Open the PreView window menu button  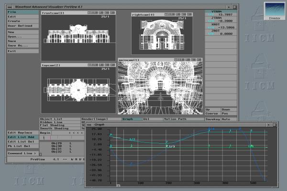[10, 7]
